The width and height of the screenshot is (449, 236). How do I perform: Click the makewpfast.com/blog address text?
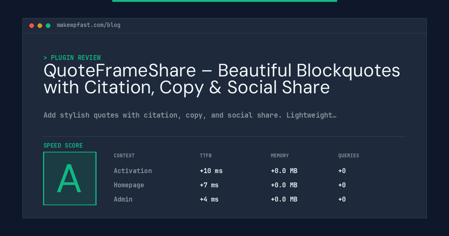pyautogui.click(x=89, y=25)
